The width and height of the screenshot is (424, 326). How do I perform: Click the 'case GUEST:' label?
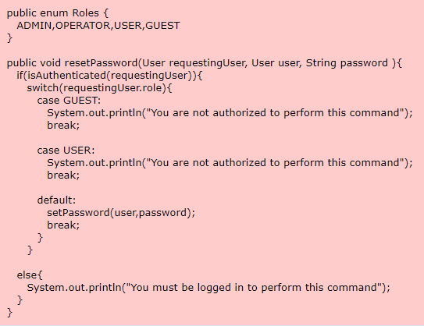(69, 101)
